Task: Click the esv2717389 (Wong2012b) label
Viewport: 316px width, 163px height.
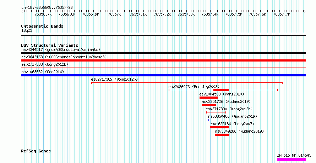Action: [114, 79]
